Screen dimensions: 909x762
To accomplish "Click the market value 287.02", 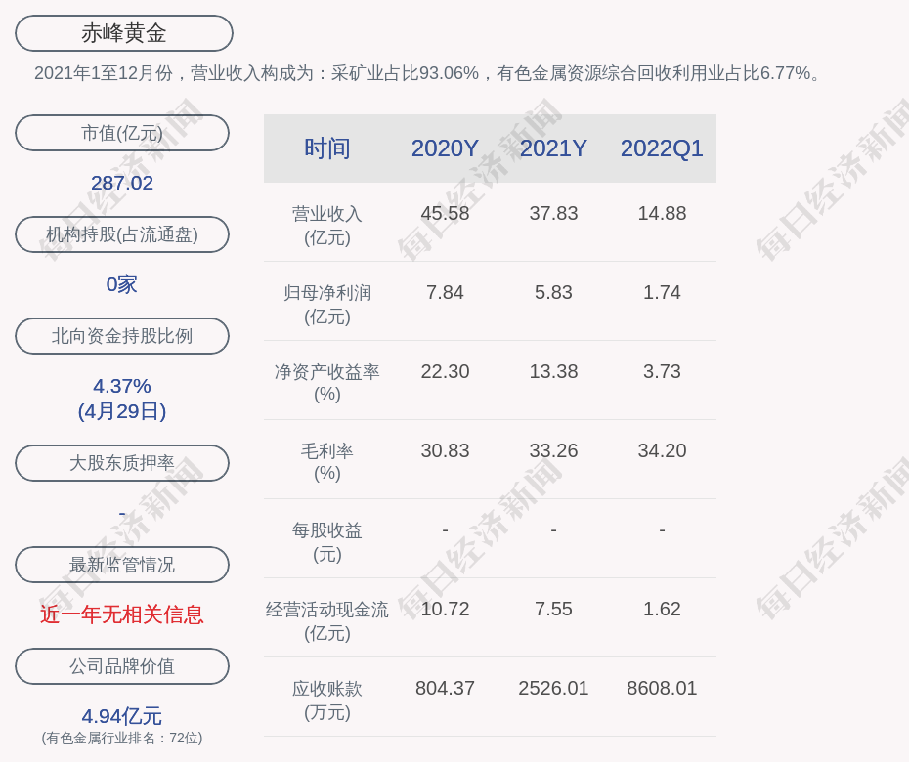I will [122, 183].
